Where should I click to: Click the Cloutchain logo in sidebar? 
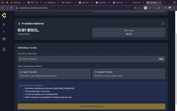pos(4,15)
